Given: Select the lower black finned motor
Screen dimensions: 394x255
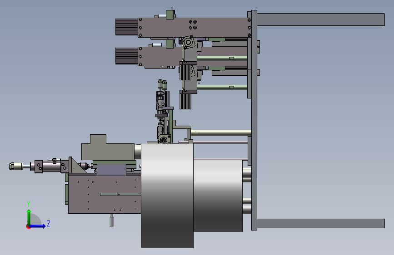Looking at the screenshot, I should pyautogui.click(x=127, y=56).
